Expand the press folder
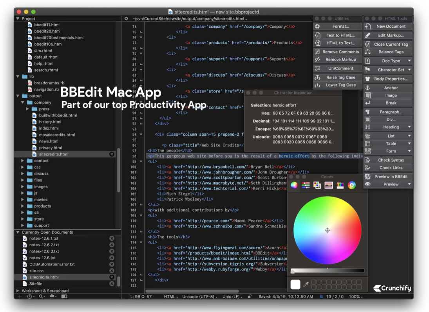 27,109
